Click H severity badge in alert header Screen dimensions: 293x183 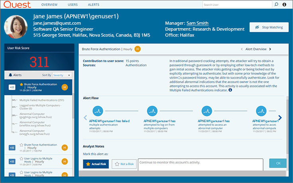(x=137, y=49)
